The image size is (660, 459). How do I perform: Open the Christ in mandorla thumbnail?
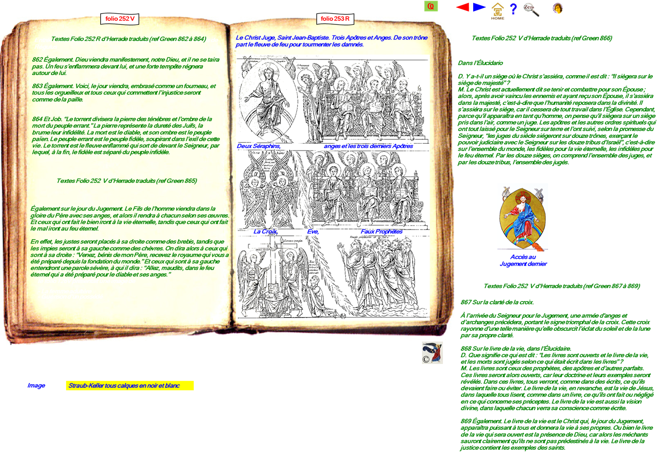523,217
